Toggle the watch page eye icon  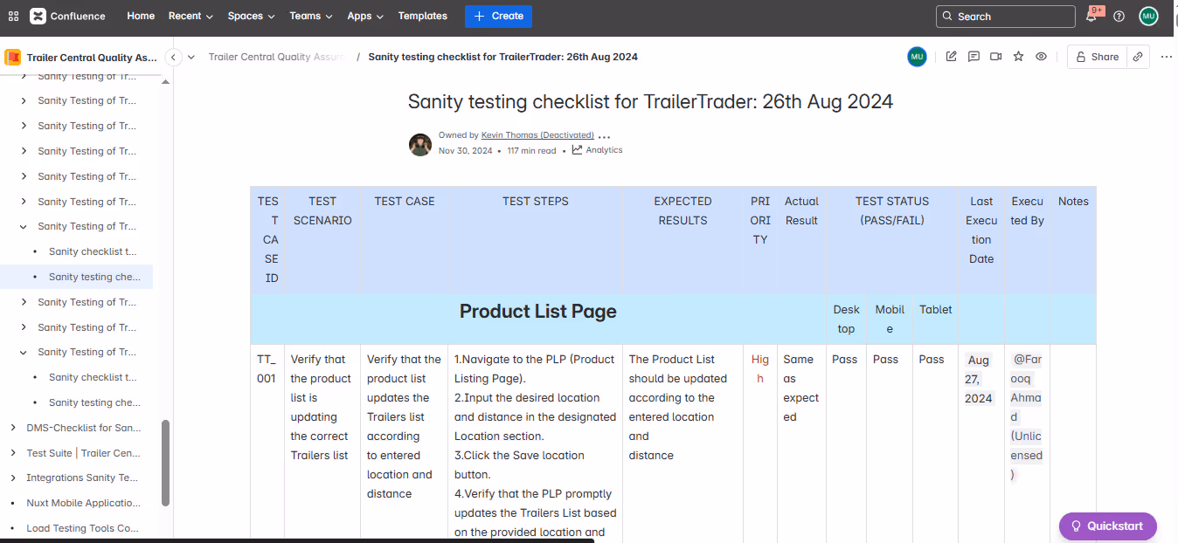(x=1041, y=57)
